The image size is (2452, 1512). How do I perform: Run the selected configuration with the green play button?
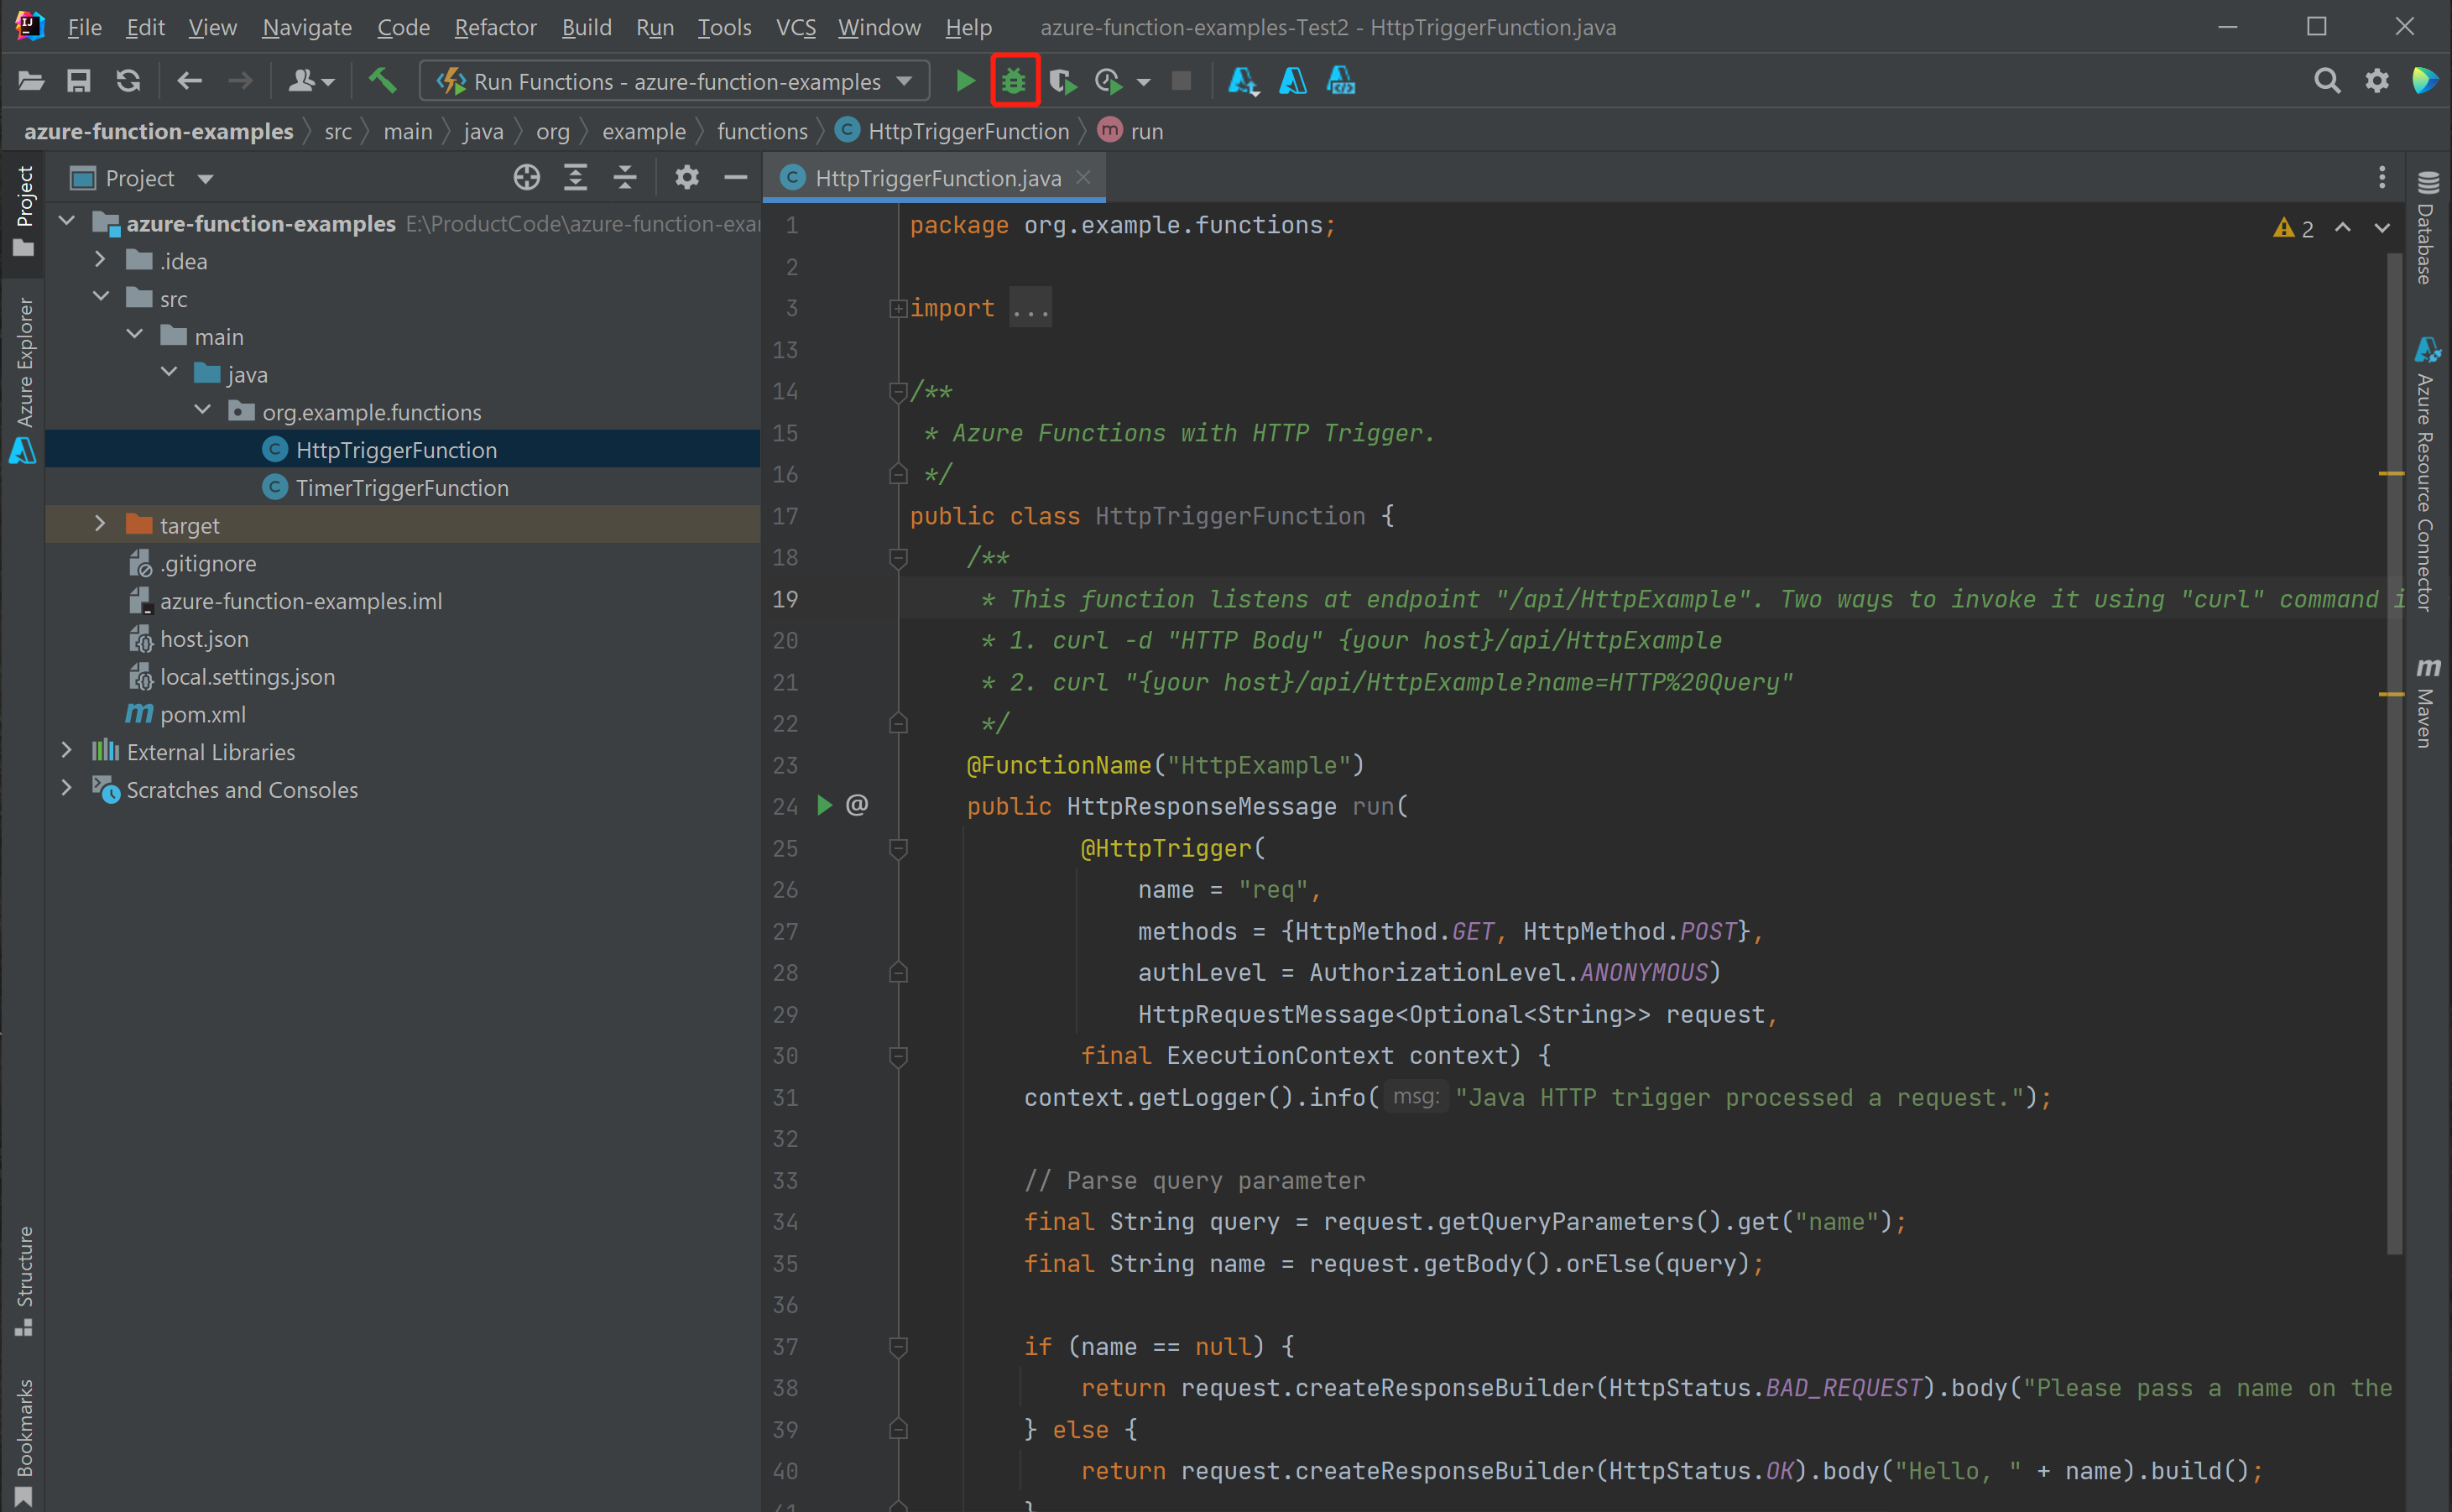tap(965, 81)
